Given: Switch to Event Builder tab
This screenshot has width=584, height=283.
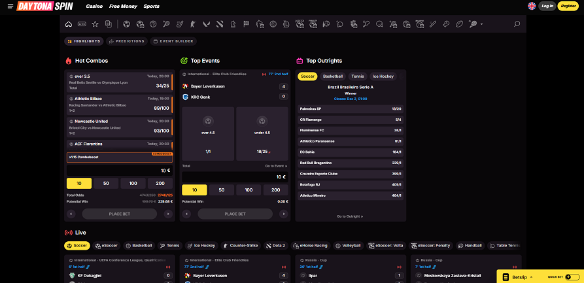Looking at the screenshot, I should coord(173,41).
